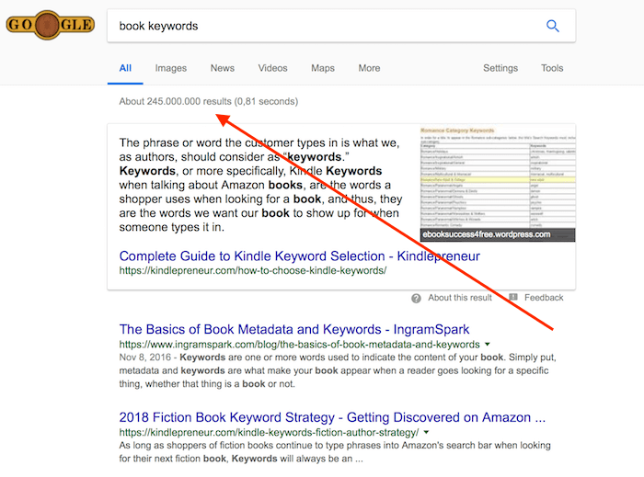Open Complete Guide to Kindle Keyword Selection link
Screen dimensions: 644x477
pyautogui.click(x=299, y=256)
